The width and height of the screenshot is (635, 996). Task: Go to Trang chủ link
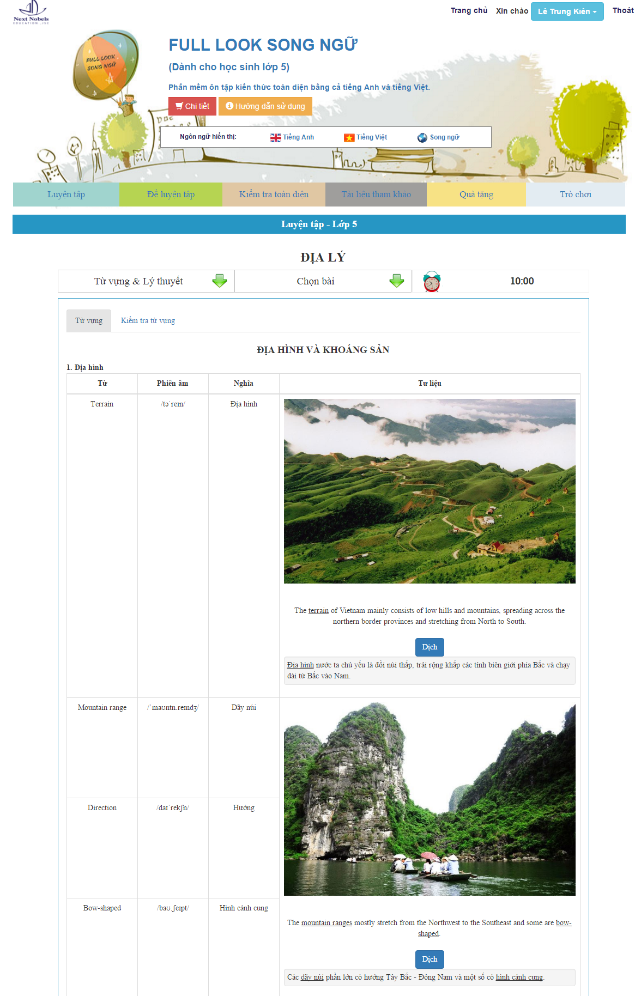pos(469,10)
